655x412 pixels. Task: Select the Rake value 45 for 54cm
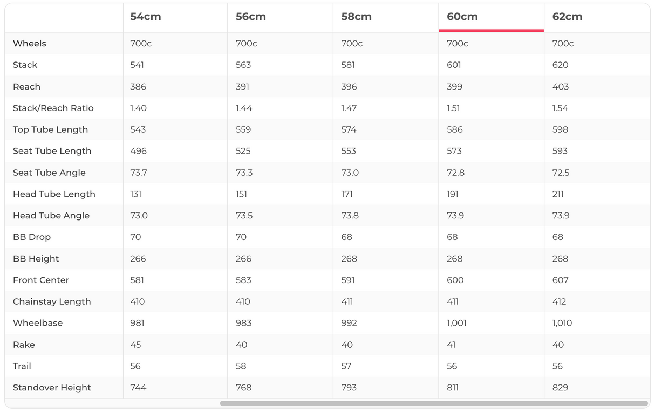pyautogui.click(x=135, y=345)
